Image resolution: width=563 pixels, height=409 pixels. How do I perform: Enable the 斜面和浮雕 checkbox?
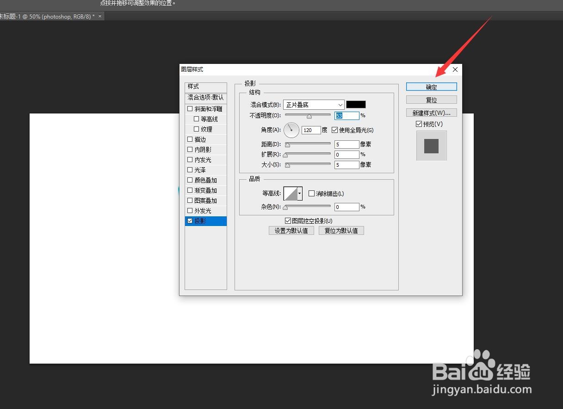click(x=190, y=109)
